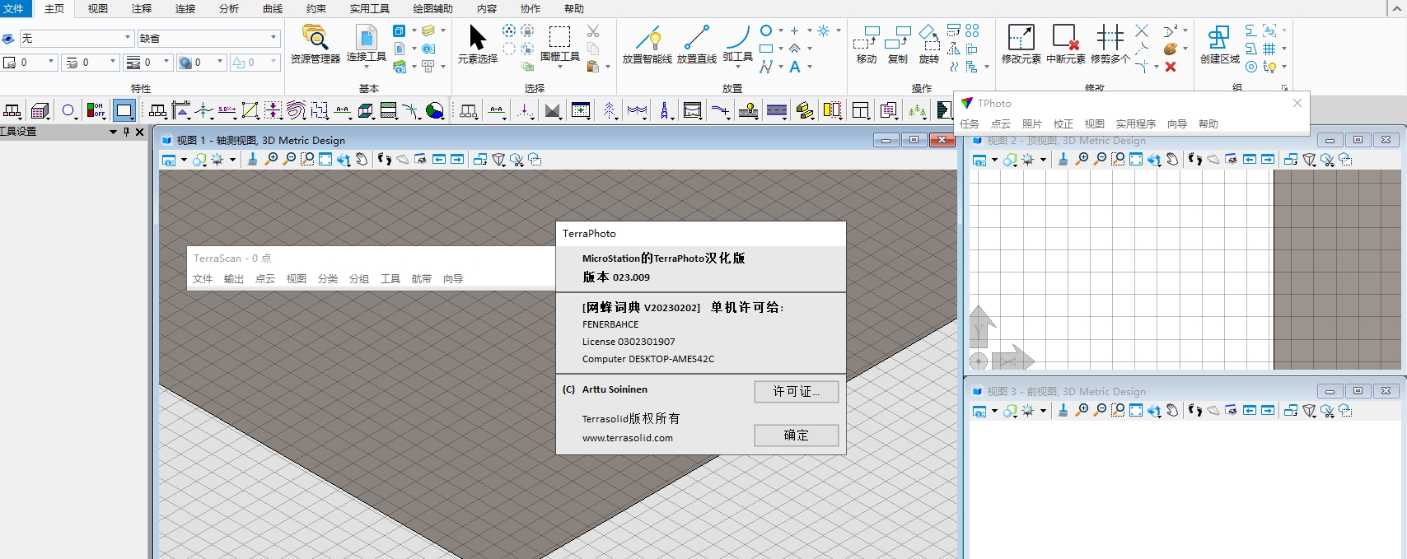Choose the 移动 move tool

[x=867, y=44]
